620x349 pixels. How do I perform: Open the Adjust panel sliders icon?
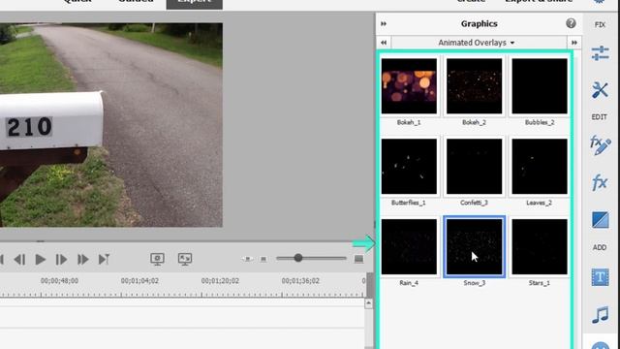(x=600, y=53)
